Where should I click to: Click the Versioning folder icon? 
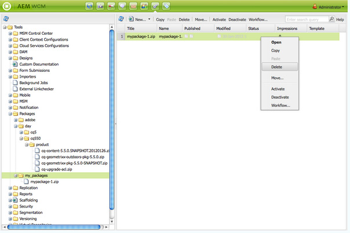click(16, 219)
